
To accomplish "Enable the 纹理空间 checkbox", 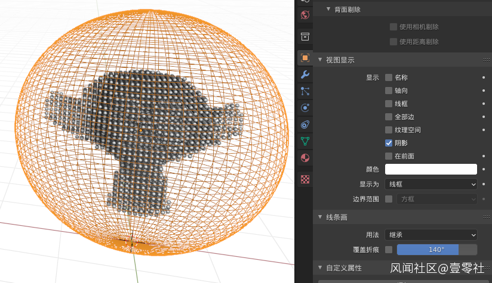I will tap(389, 130).
